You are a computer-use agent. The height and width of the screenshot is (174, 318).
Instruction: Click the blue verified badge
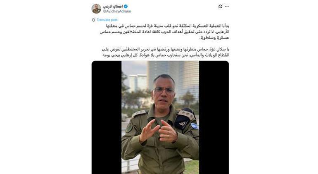tap(126, 7)
